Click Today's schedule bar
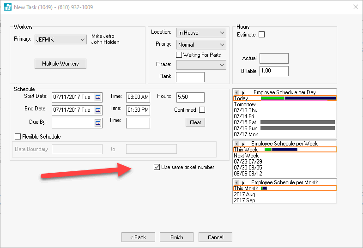363x248 pixels. [298, 98]
